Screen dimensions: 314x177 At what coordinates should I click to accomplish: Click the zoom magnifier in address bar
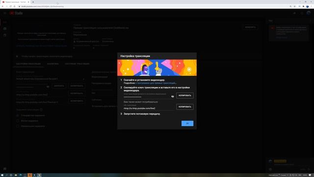290,6
